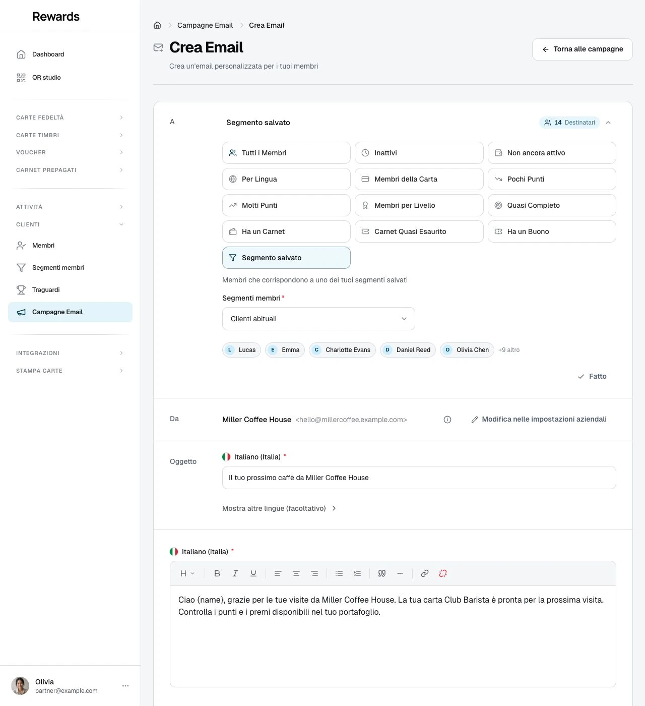Go to home via the breadcrumb house icon

pos(157,25)
